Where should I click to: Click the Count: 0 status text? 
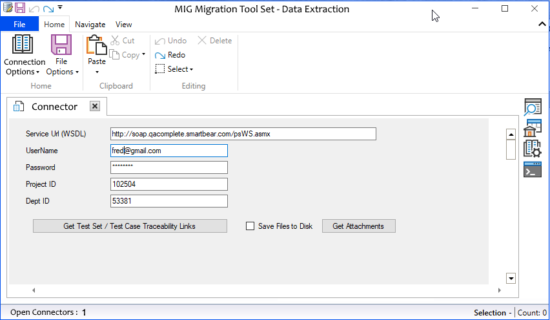(532, 313)
